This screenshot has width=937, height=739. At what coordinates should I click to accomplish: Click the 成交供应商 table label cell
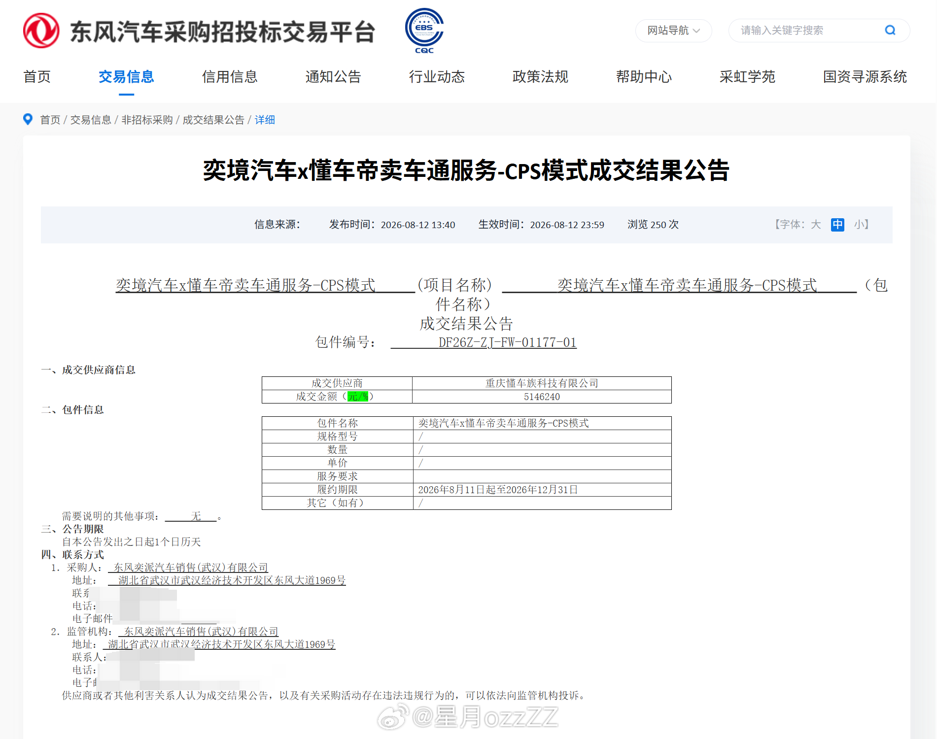coord(337,383)
